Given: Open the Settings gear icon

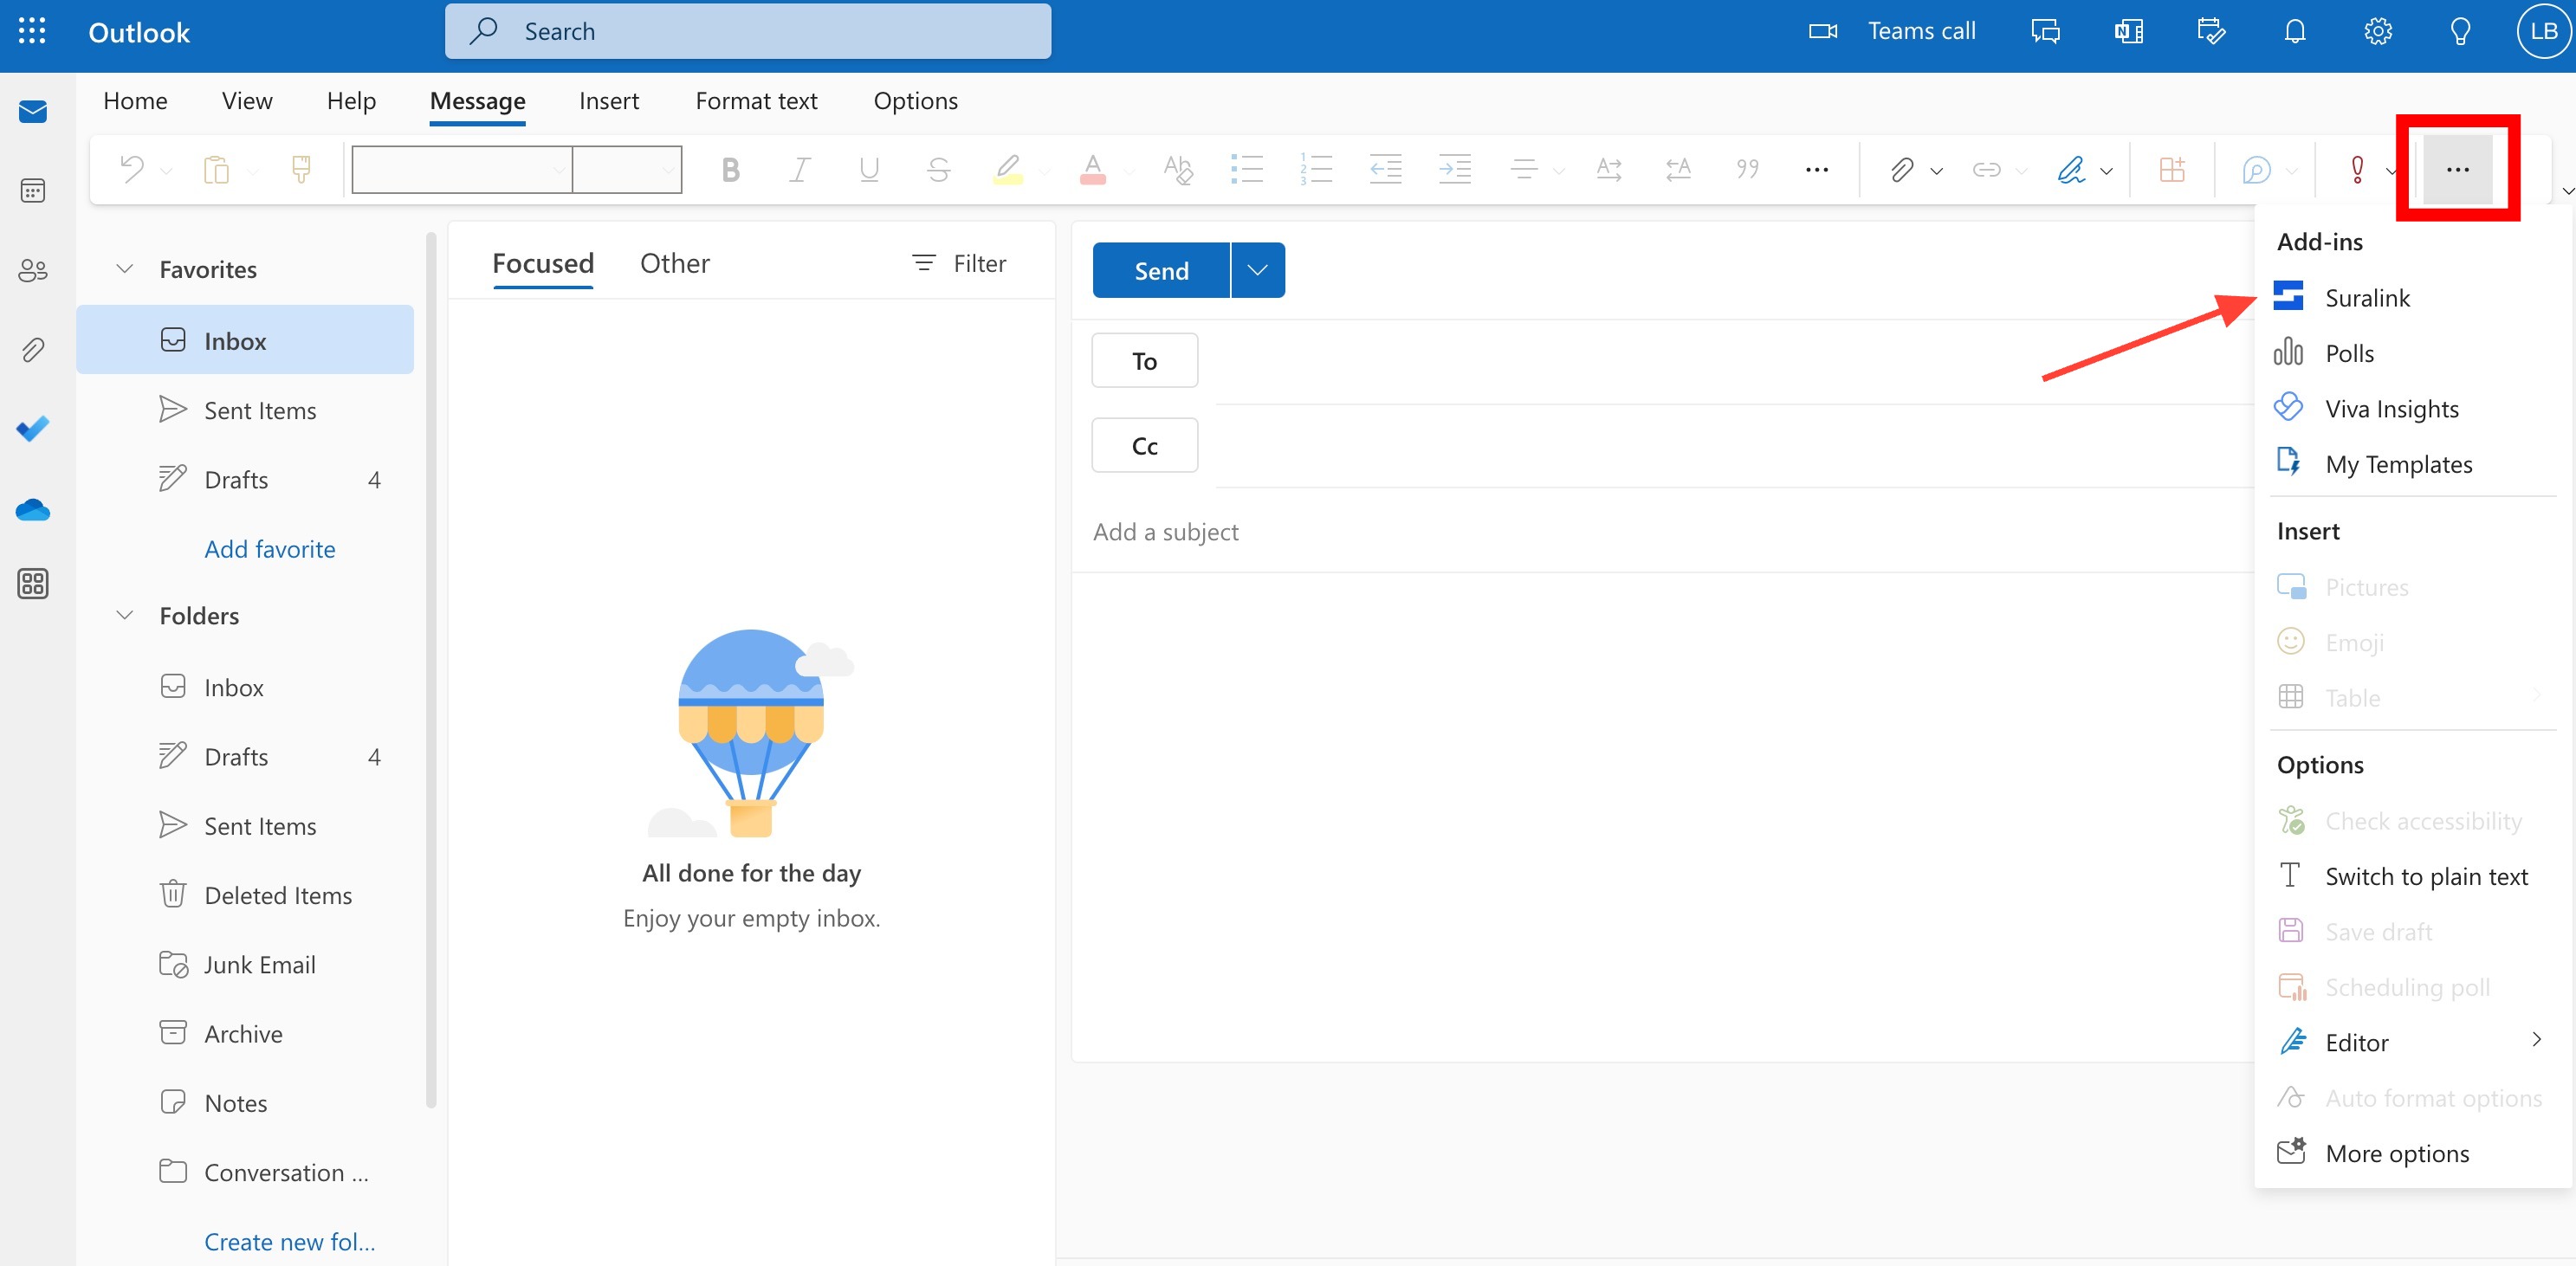Looking at the screenshot, I should 2378,31.
